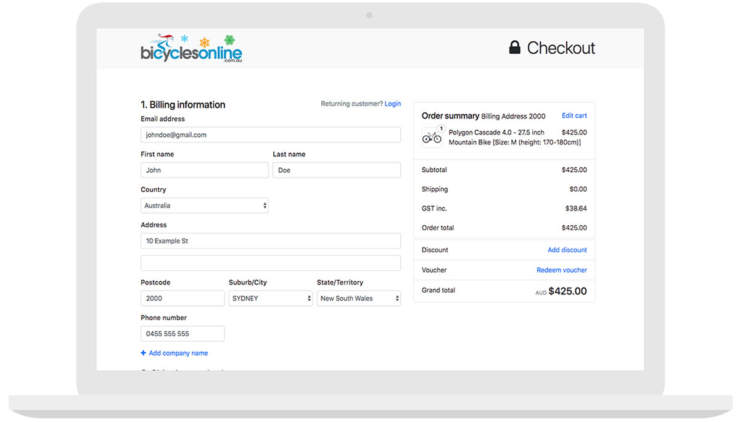Click the Checkout padlock icon
The height and width of the screenshot is (422, 740).
(514, 48)
